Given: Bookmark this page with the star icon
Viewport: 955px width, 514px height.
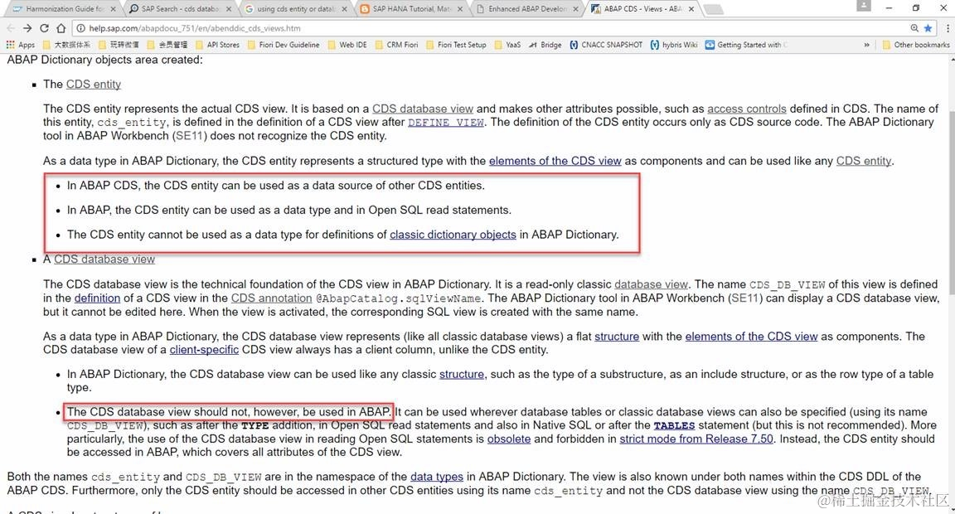Looking at the screenshot, I should (928, 28).
